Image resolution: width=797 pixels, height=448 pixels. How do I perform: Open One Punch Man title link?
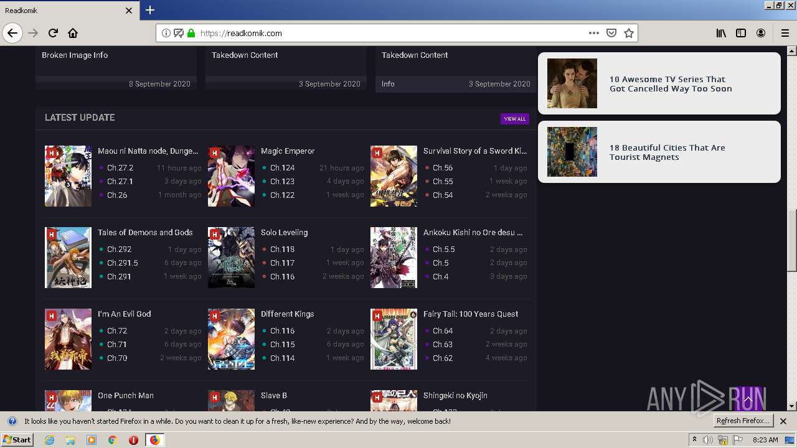126,396
